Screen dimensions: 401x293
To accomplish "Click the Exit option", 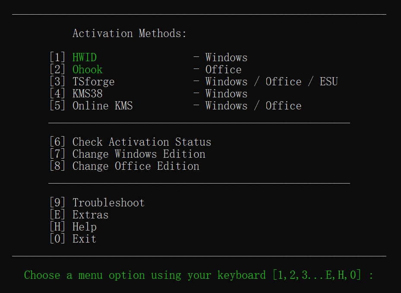I will pos(84,239).
